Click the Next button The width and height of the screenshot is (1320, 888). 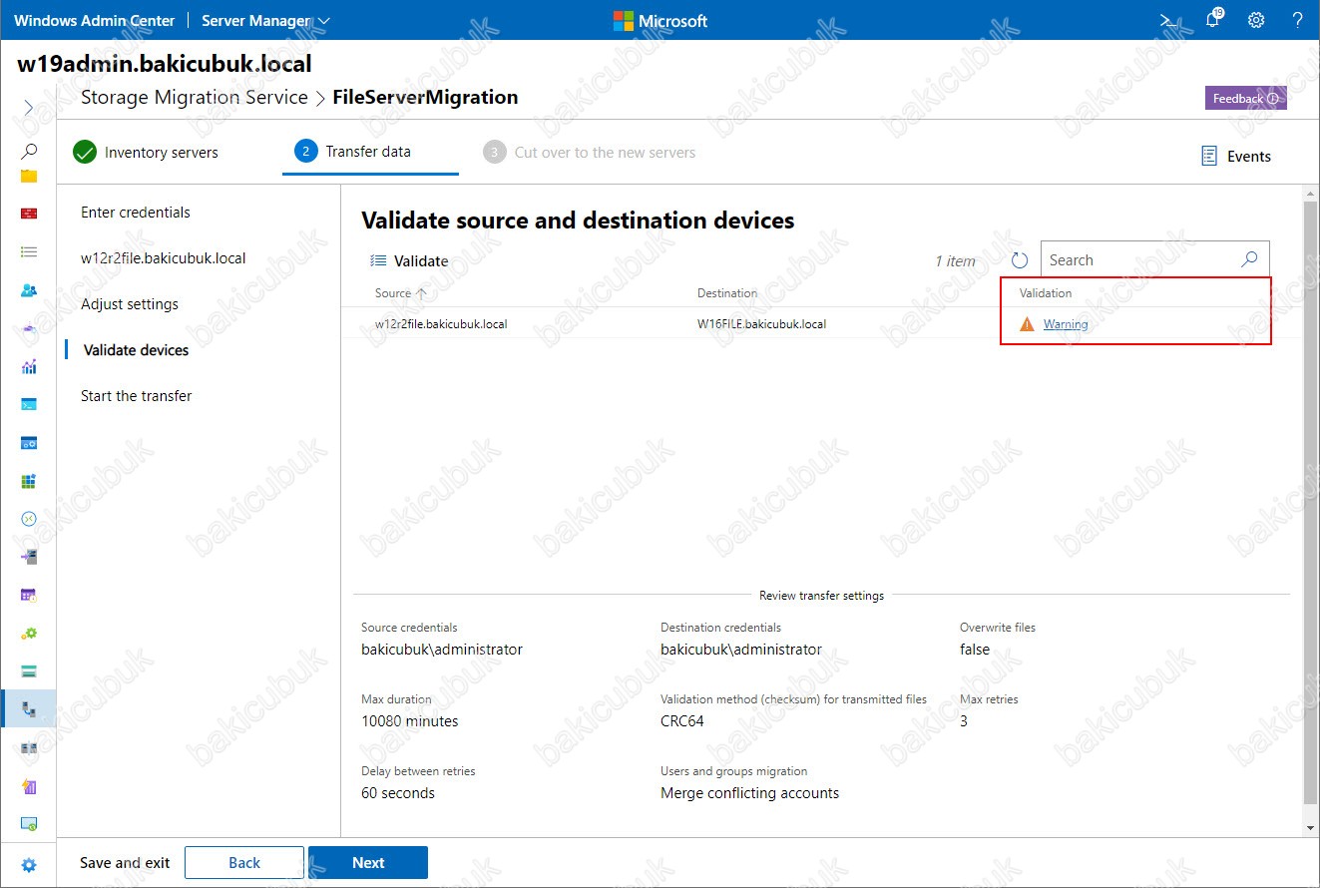click(368, 863)
